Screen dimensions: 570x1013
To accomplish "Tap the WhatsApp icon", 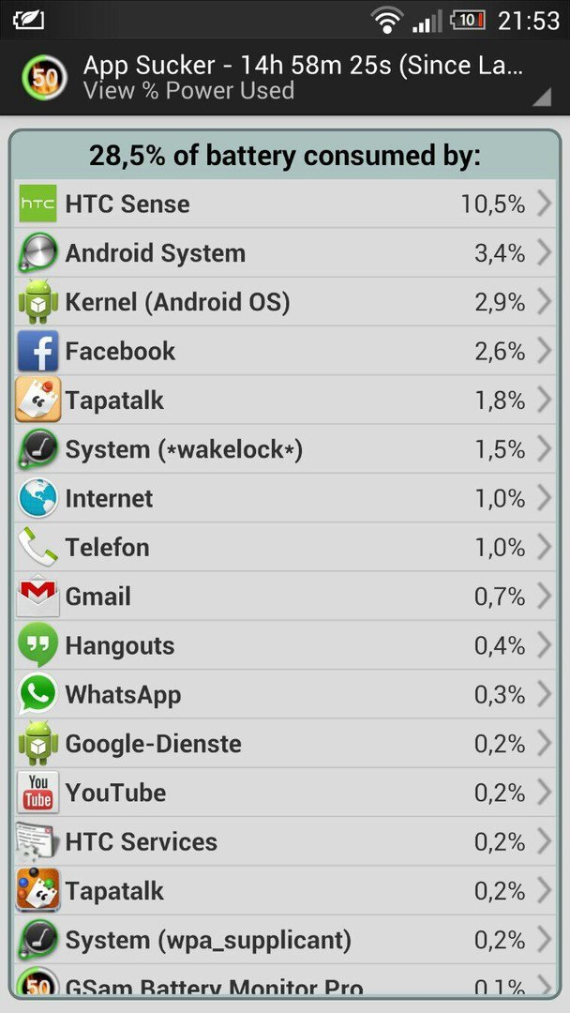I will [x=37, y=694].
